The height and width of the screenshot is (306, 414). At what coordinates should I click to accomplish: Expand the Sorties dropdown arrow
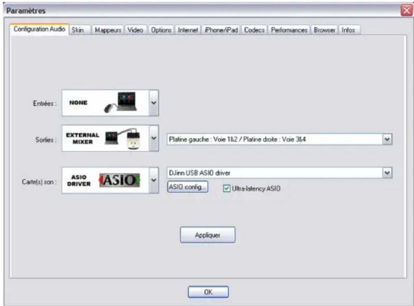154,138
